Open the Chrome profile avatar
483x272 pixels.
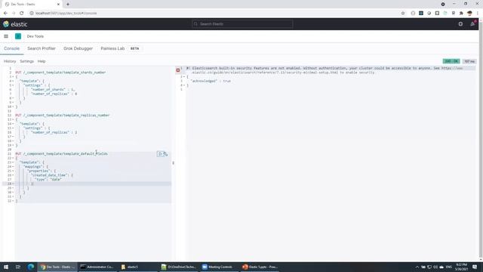[469, 14]
